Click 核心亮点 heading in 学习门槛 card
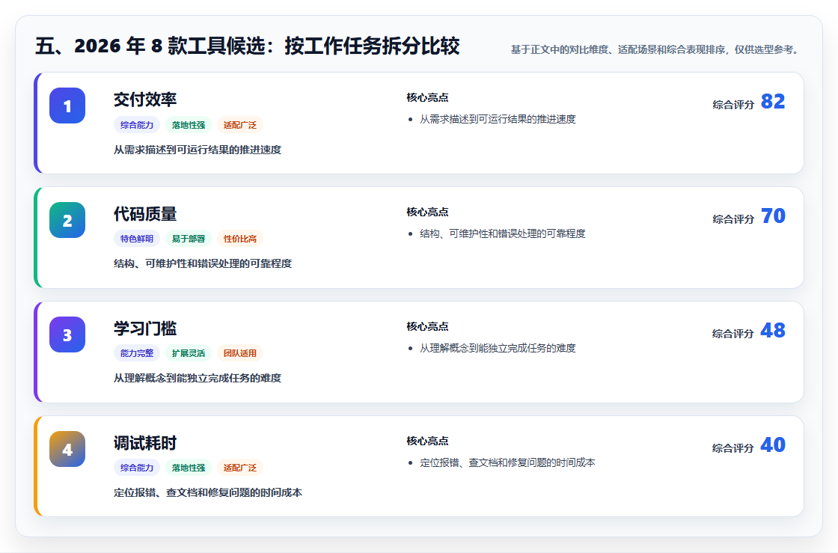Image resolution: width=838 pixels, height=553 pixels. pos(427,326)
